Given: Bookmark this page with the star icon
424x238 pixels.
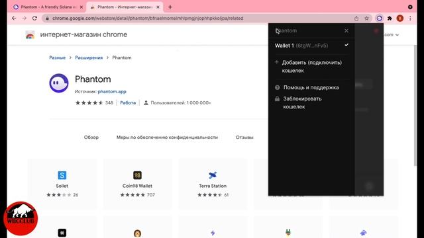Looking at the screenshot, I should click(x=366, y=19).
